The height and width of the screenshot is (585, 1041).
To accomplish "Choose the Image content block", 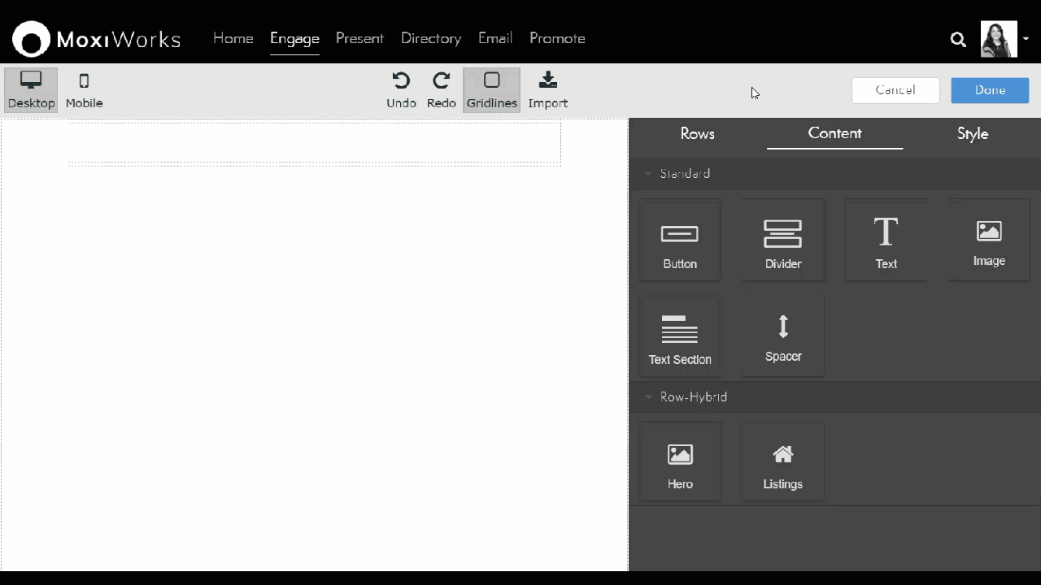I will tap(989, 240).
